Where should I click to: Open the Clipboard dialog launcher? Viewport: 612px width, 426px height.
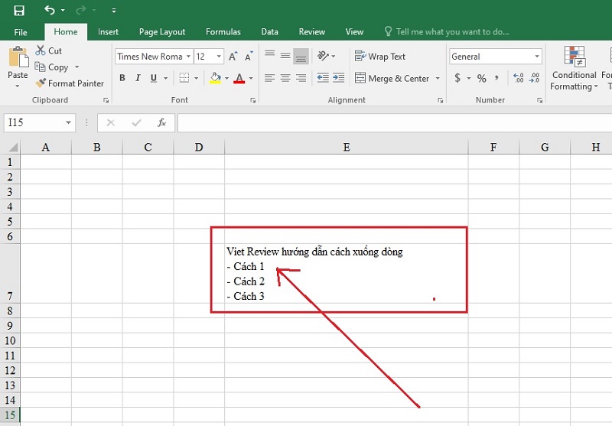pyautogui.click(x=106, y=100)
